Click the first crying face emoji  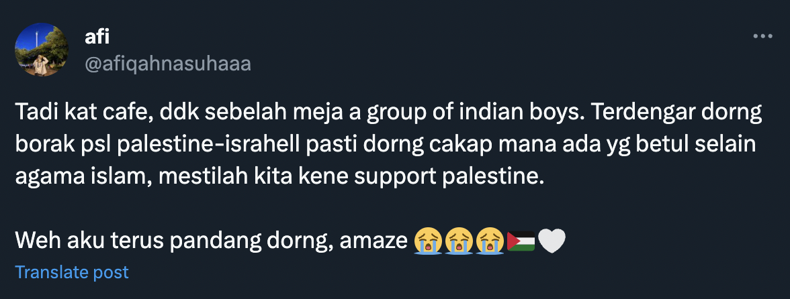428,240
